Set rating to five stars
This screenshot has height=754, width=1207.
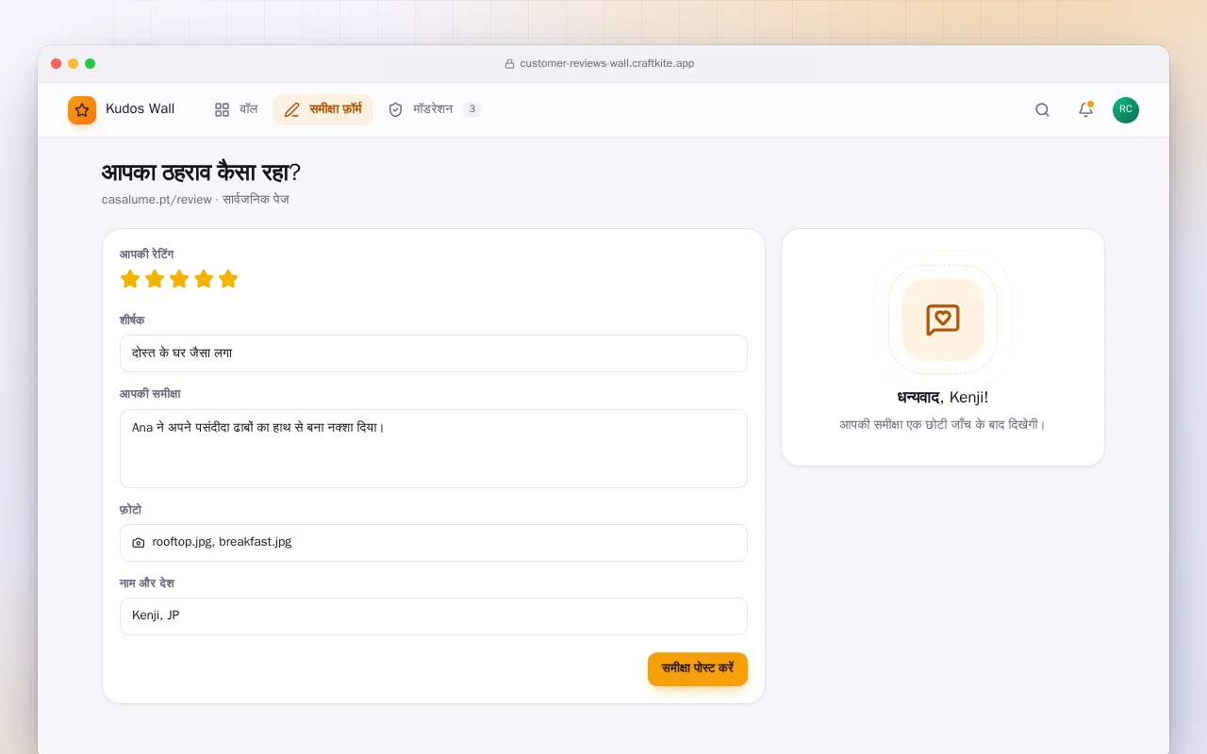(x=228, y=279)
